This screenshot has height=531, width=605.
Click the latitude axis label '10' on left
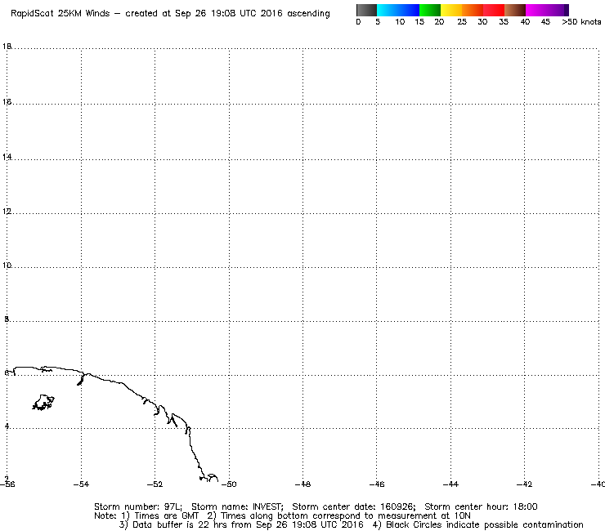point(7,265)
